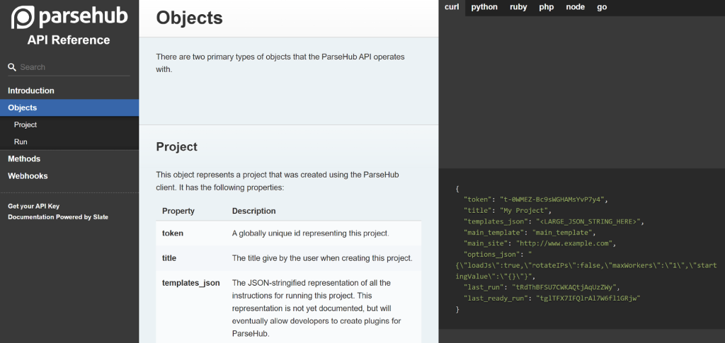Switch code samples to node tab
This screenshot has width=725, height=343.
[575, 7]
